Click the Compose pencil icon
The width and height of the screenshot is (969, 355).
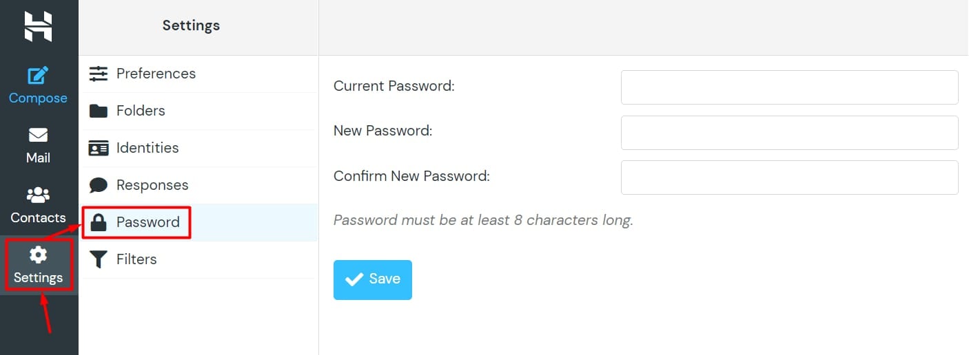click(x=38, y=76)
